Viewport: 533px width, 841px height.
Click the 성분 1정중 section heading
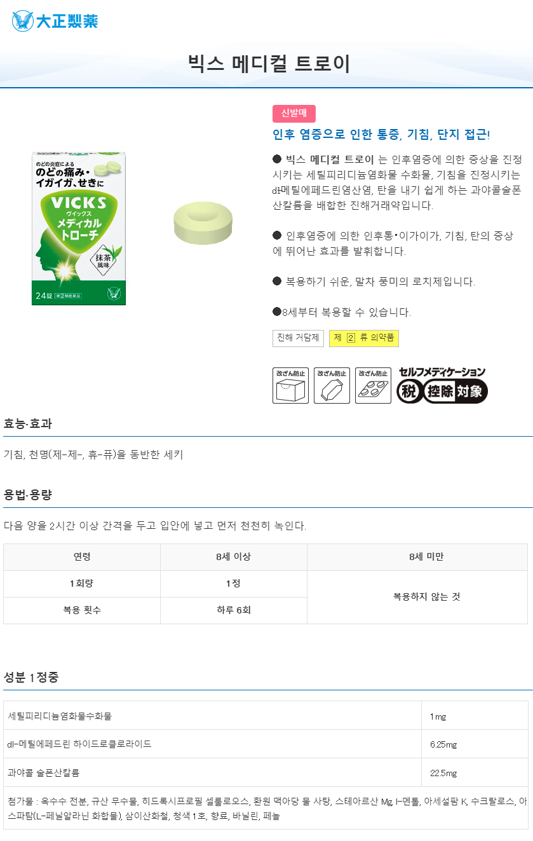(x=31, y=678)
